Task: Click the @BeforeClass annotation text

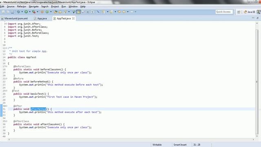Action: point(22,66)
